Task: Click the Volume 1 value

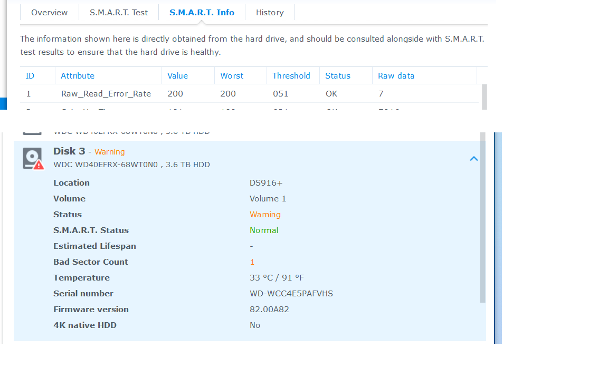Action: point(268,198)
